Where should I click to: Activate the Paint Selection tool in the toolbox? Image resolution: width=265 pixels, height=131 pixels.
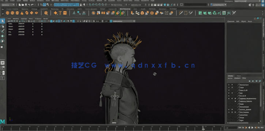coord(3,31)
